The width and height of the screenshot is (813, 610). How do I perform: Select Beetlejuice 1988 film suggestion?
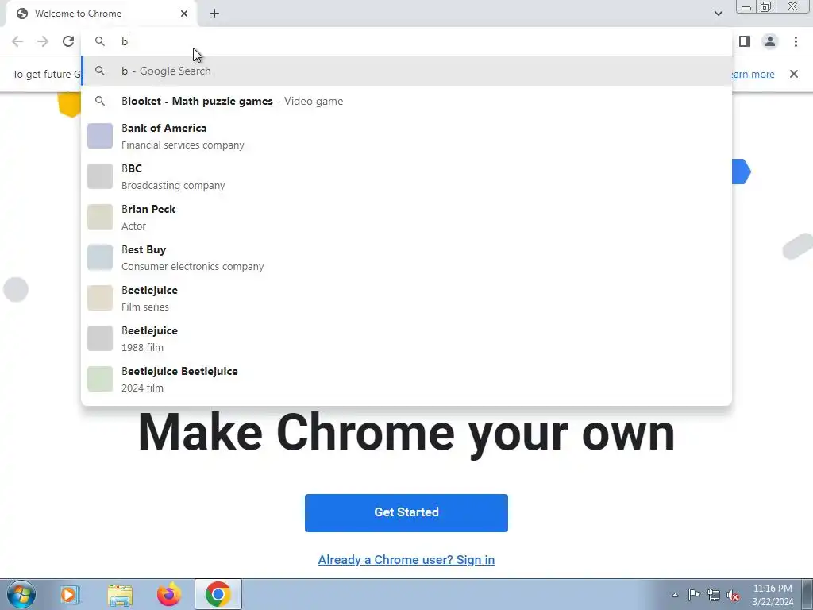[x=406, y=338]
